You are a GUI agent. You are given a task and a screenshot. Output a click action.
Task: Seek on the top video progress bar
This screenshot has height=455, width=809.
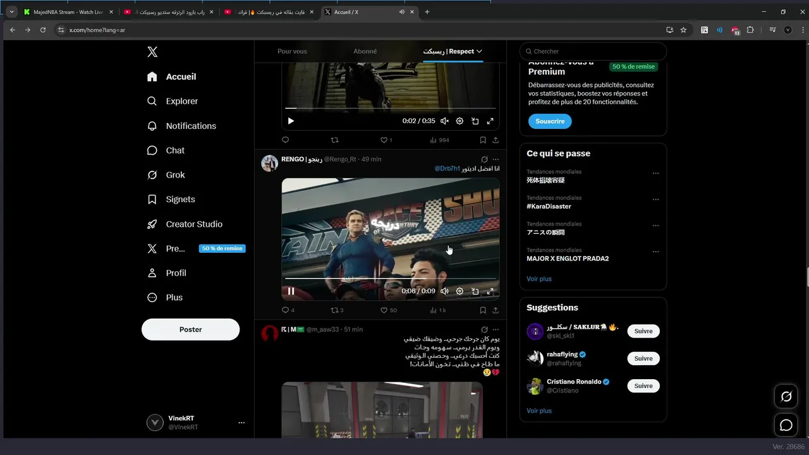[x=390, y=108]
